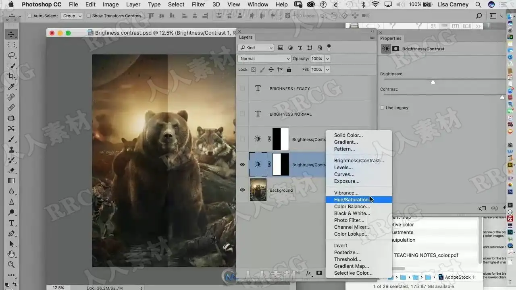Select the Eyedropper tool
This screenshot has width=516, height=290.
(x=11, y=87)
